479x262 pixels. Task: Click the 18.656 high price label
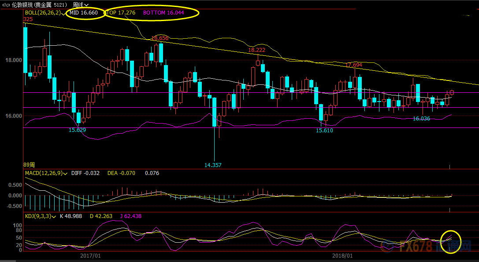pyautogui.click(x=160, y=38)
